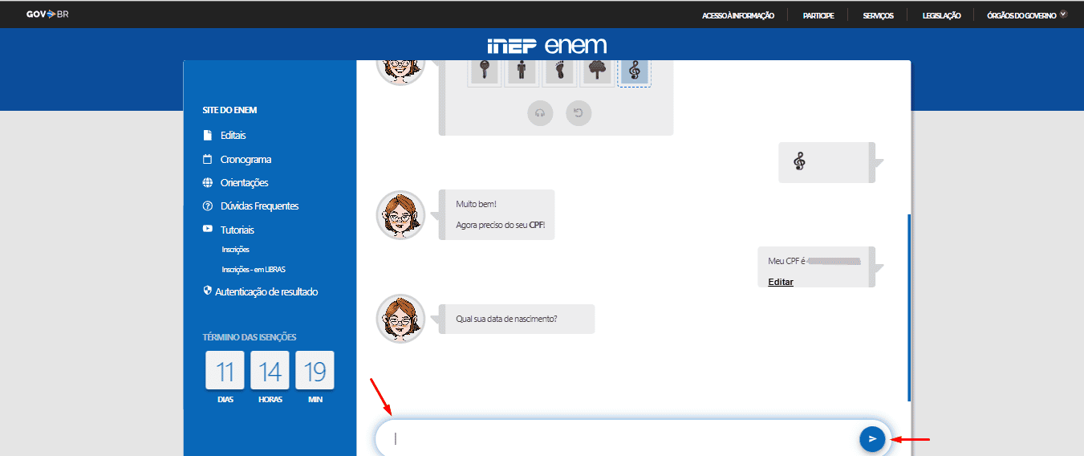
Task: Select the key captcha image
Action: coord(484,71)
